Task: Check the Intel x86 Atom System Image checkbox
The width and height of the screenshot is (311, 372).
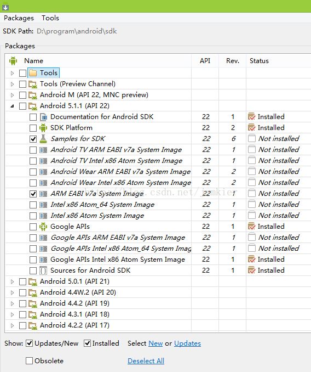Action: click(x=33, y=216)
